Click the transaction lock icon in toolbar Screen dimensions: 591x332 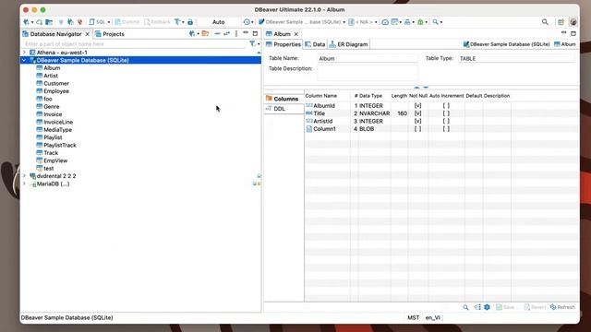click(190, 22)
